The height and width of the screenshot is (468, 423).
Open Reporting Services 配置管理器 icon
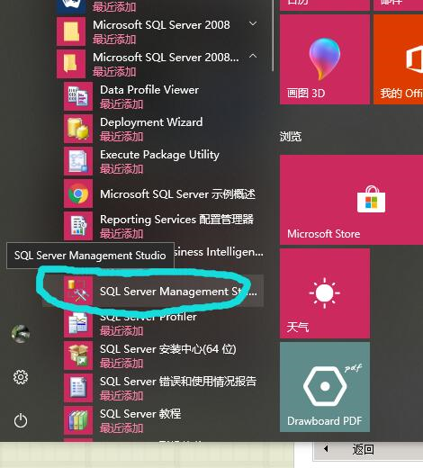click(x=78, y=226)
